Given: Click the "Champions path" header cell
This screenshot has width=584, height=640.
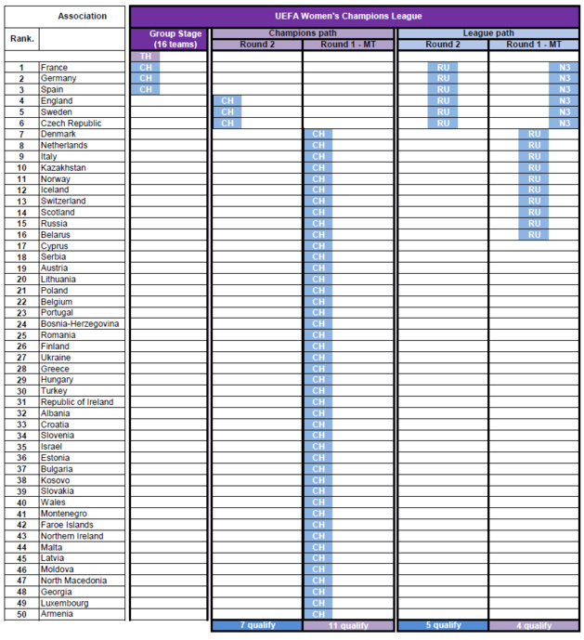Looking at the screenshot, I should (x=303, y=33).
